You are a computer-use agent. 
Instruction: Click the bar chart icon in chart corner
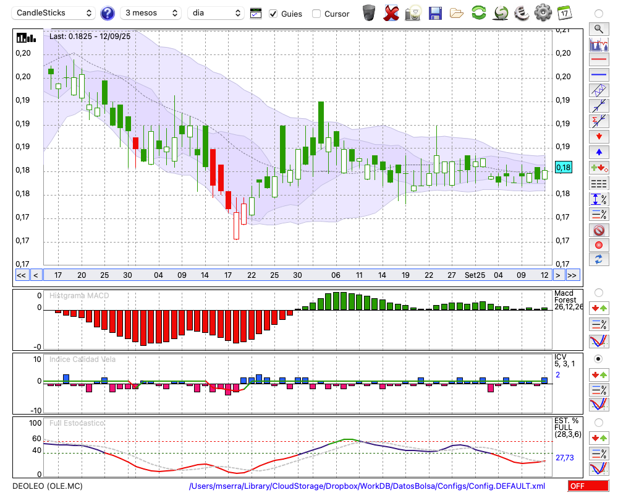pyautogui.click(x=26, y=38)
